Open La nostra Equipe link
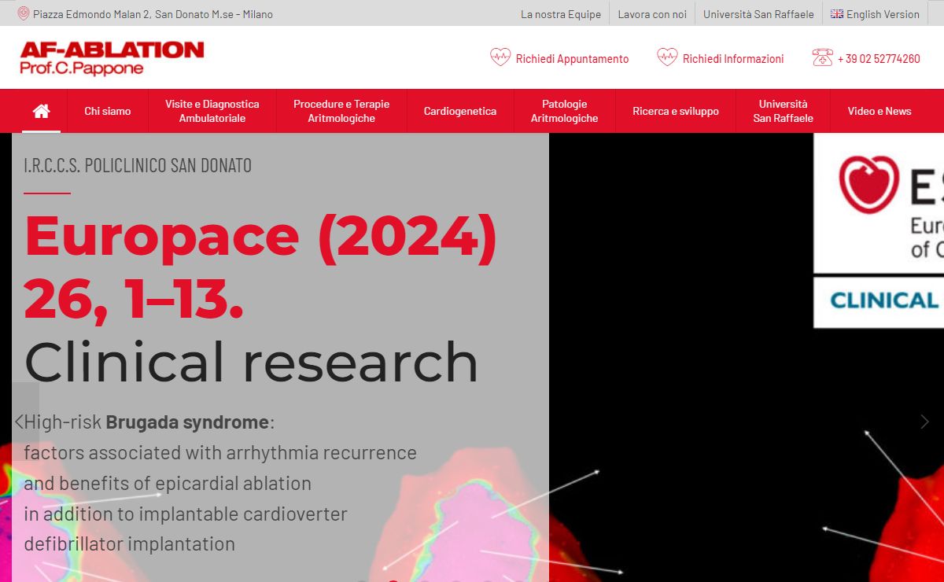 561,14
